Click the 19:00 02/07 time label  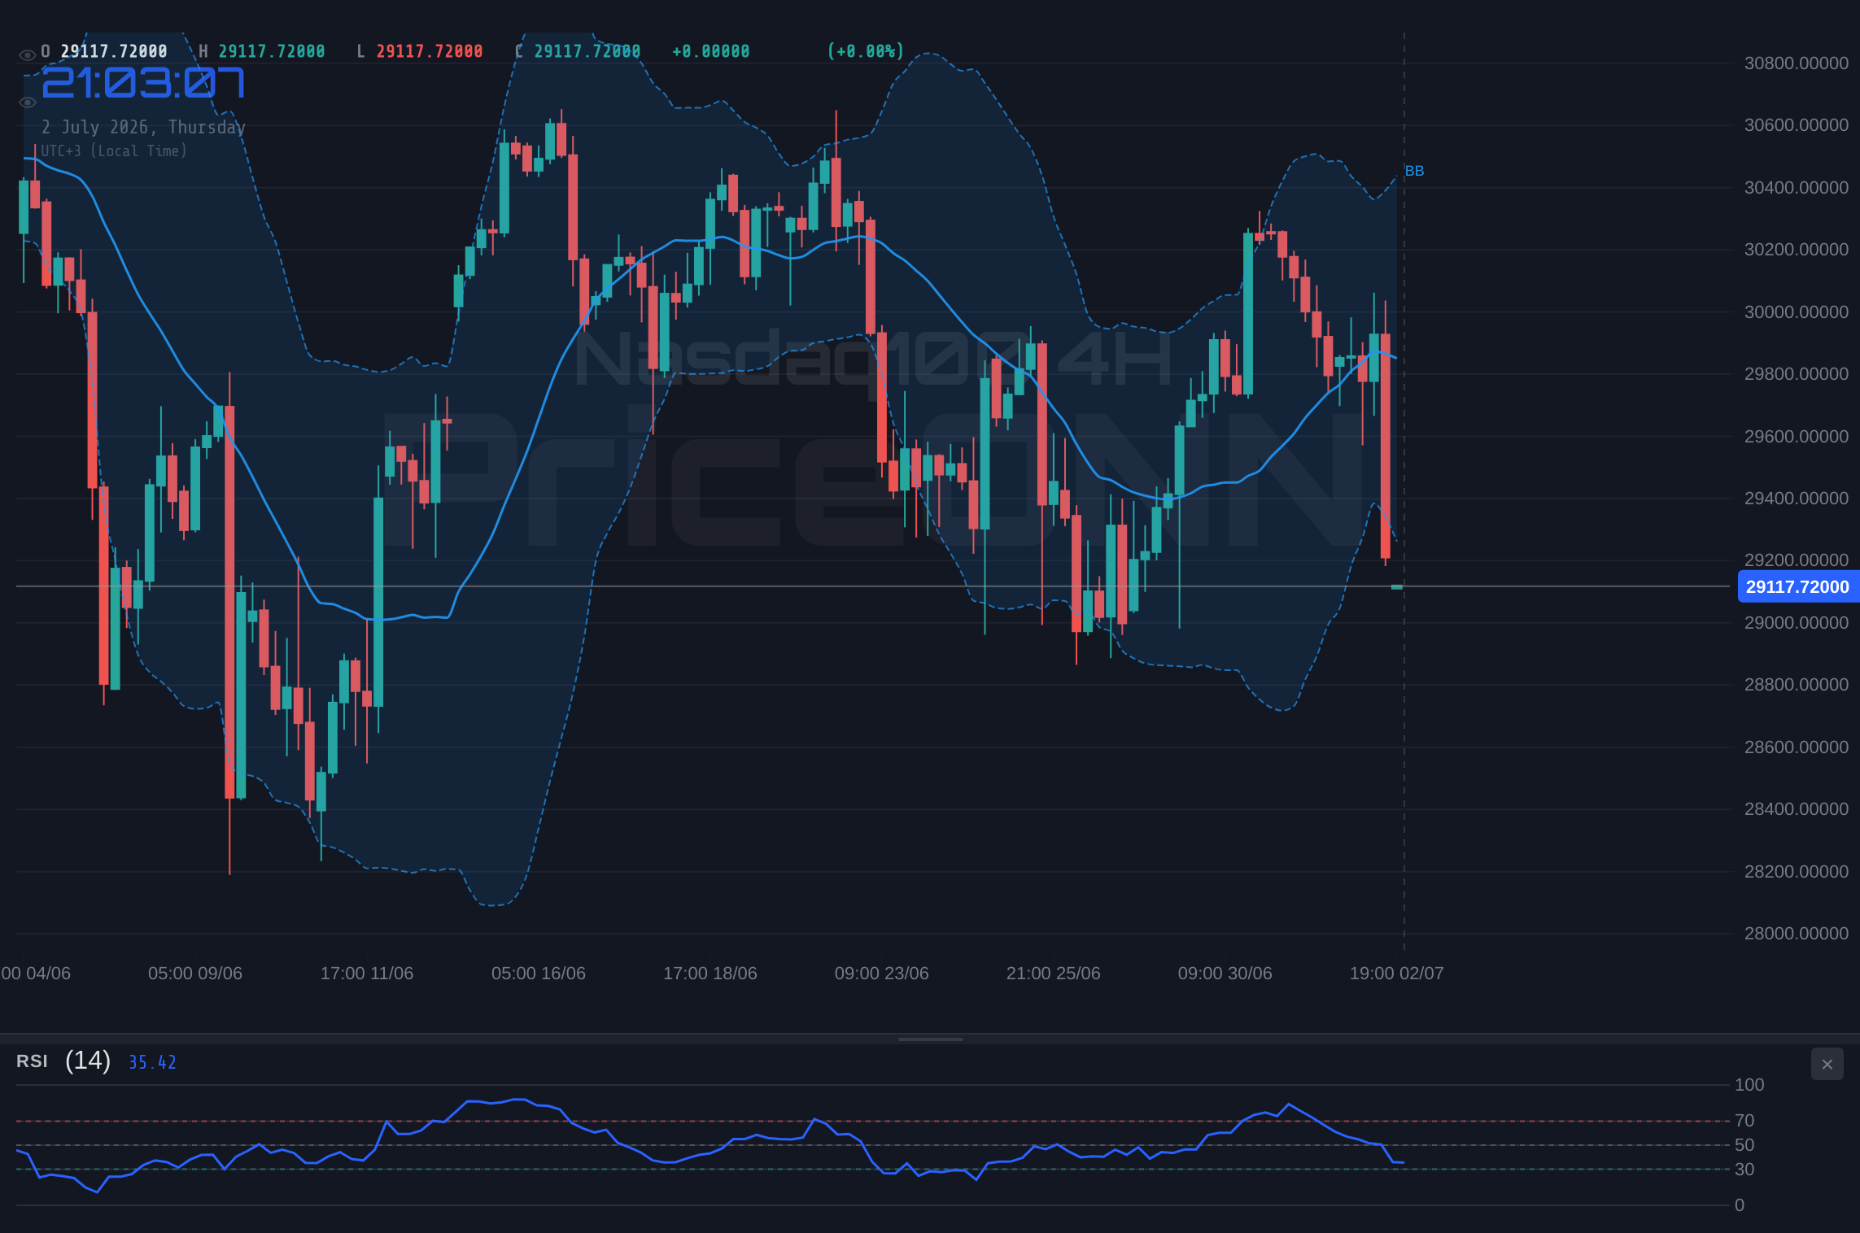click(1397, 974)
